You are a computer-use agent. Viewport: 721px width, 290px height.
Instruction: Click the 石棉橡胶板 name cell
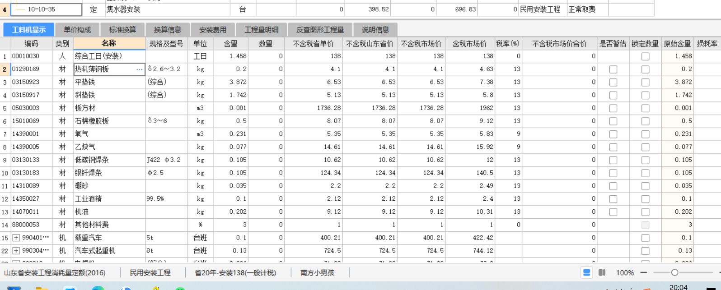click(109, 121)
